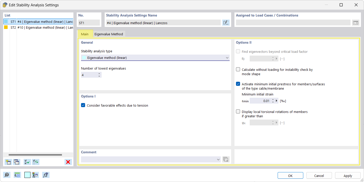Open units and decimal places icon

coord(17,175)
